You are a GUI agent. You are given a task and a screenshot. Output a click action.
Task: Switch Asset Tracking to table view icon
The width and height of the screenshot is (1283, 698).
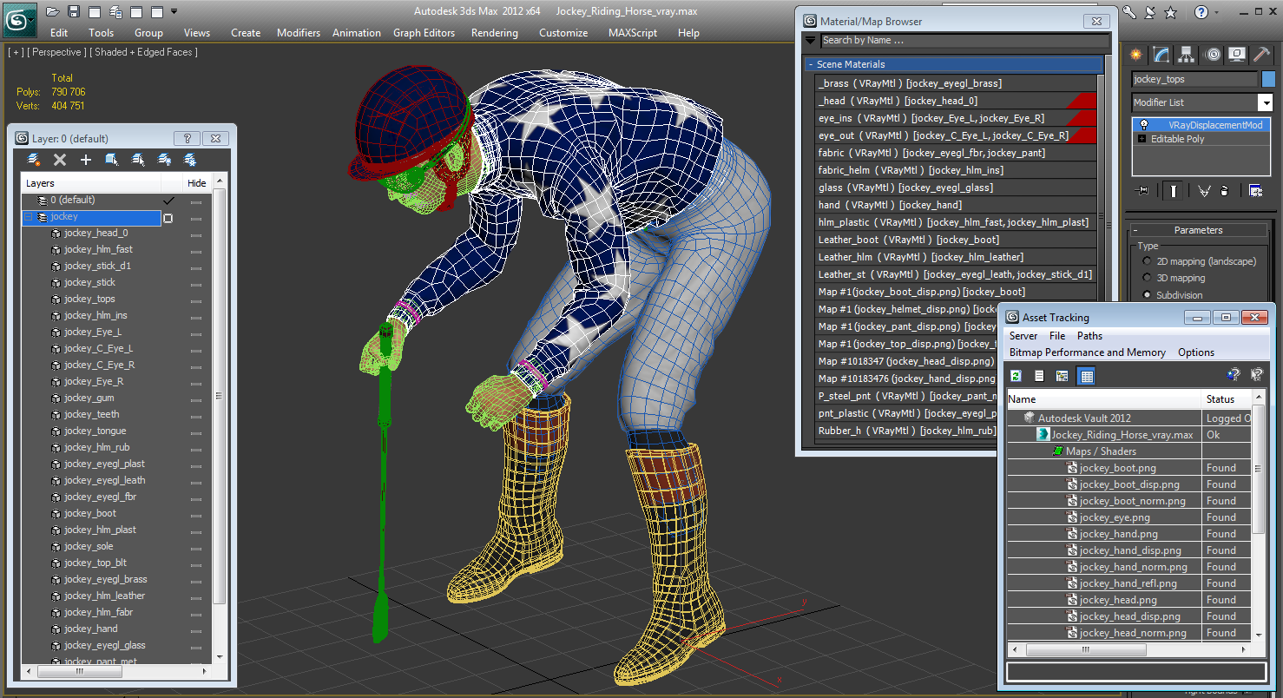[1087, 375]
